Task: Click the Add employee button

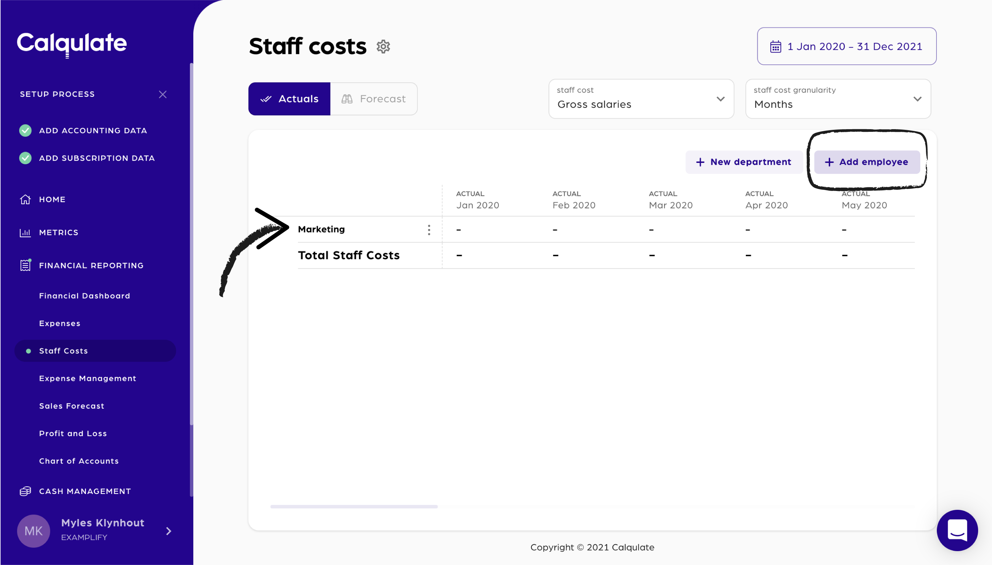Action: pos(867,162)
